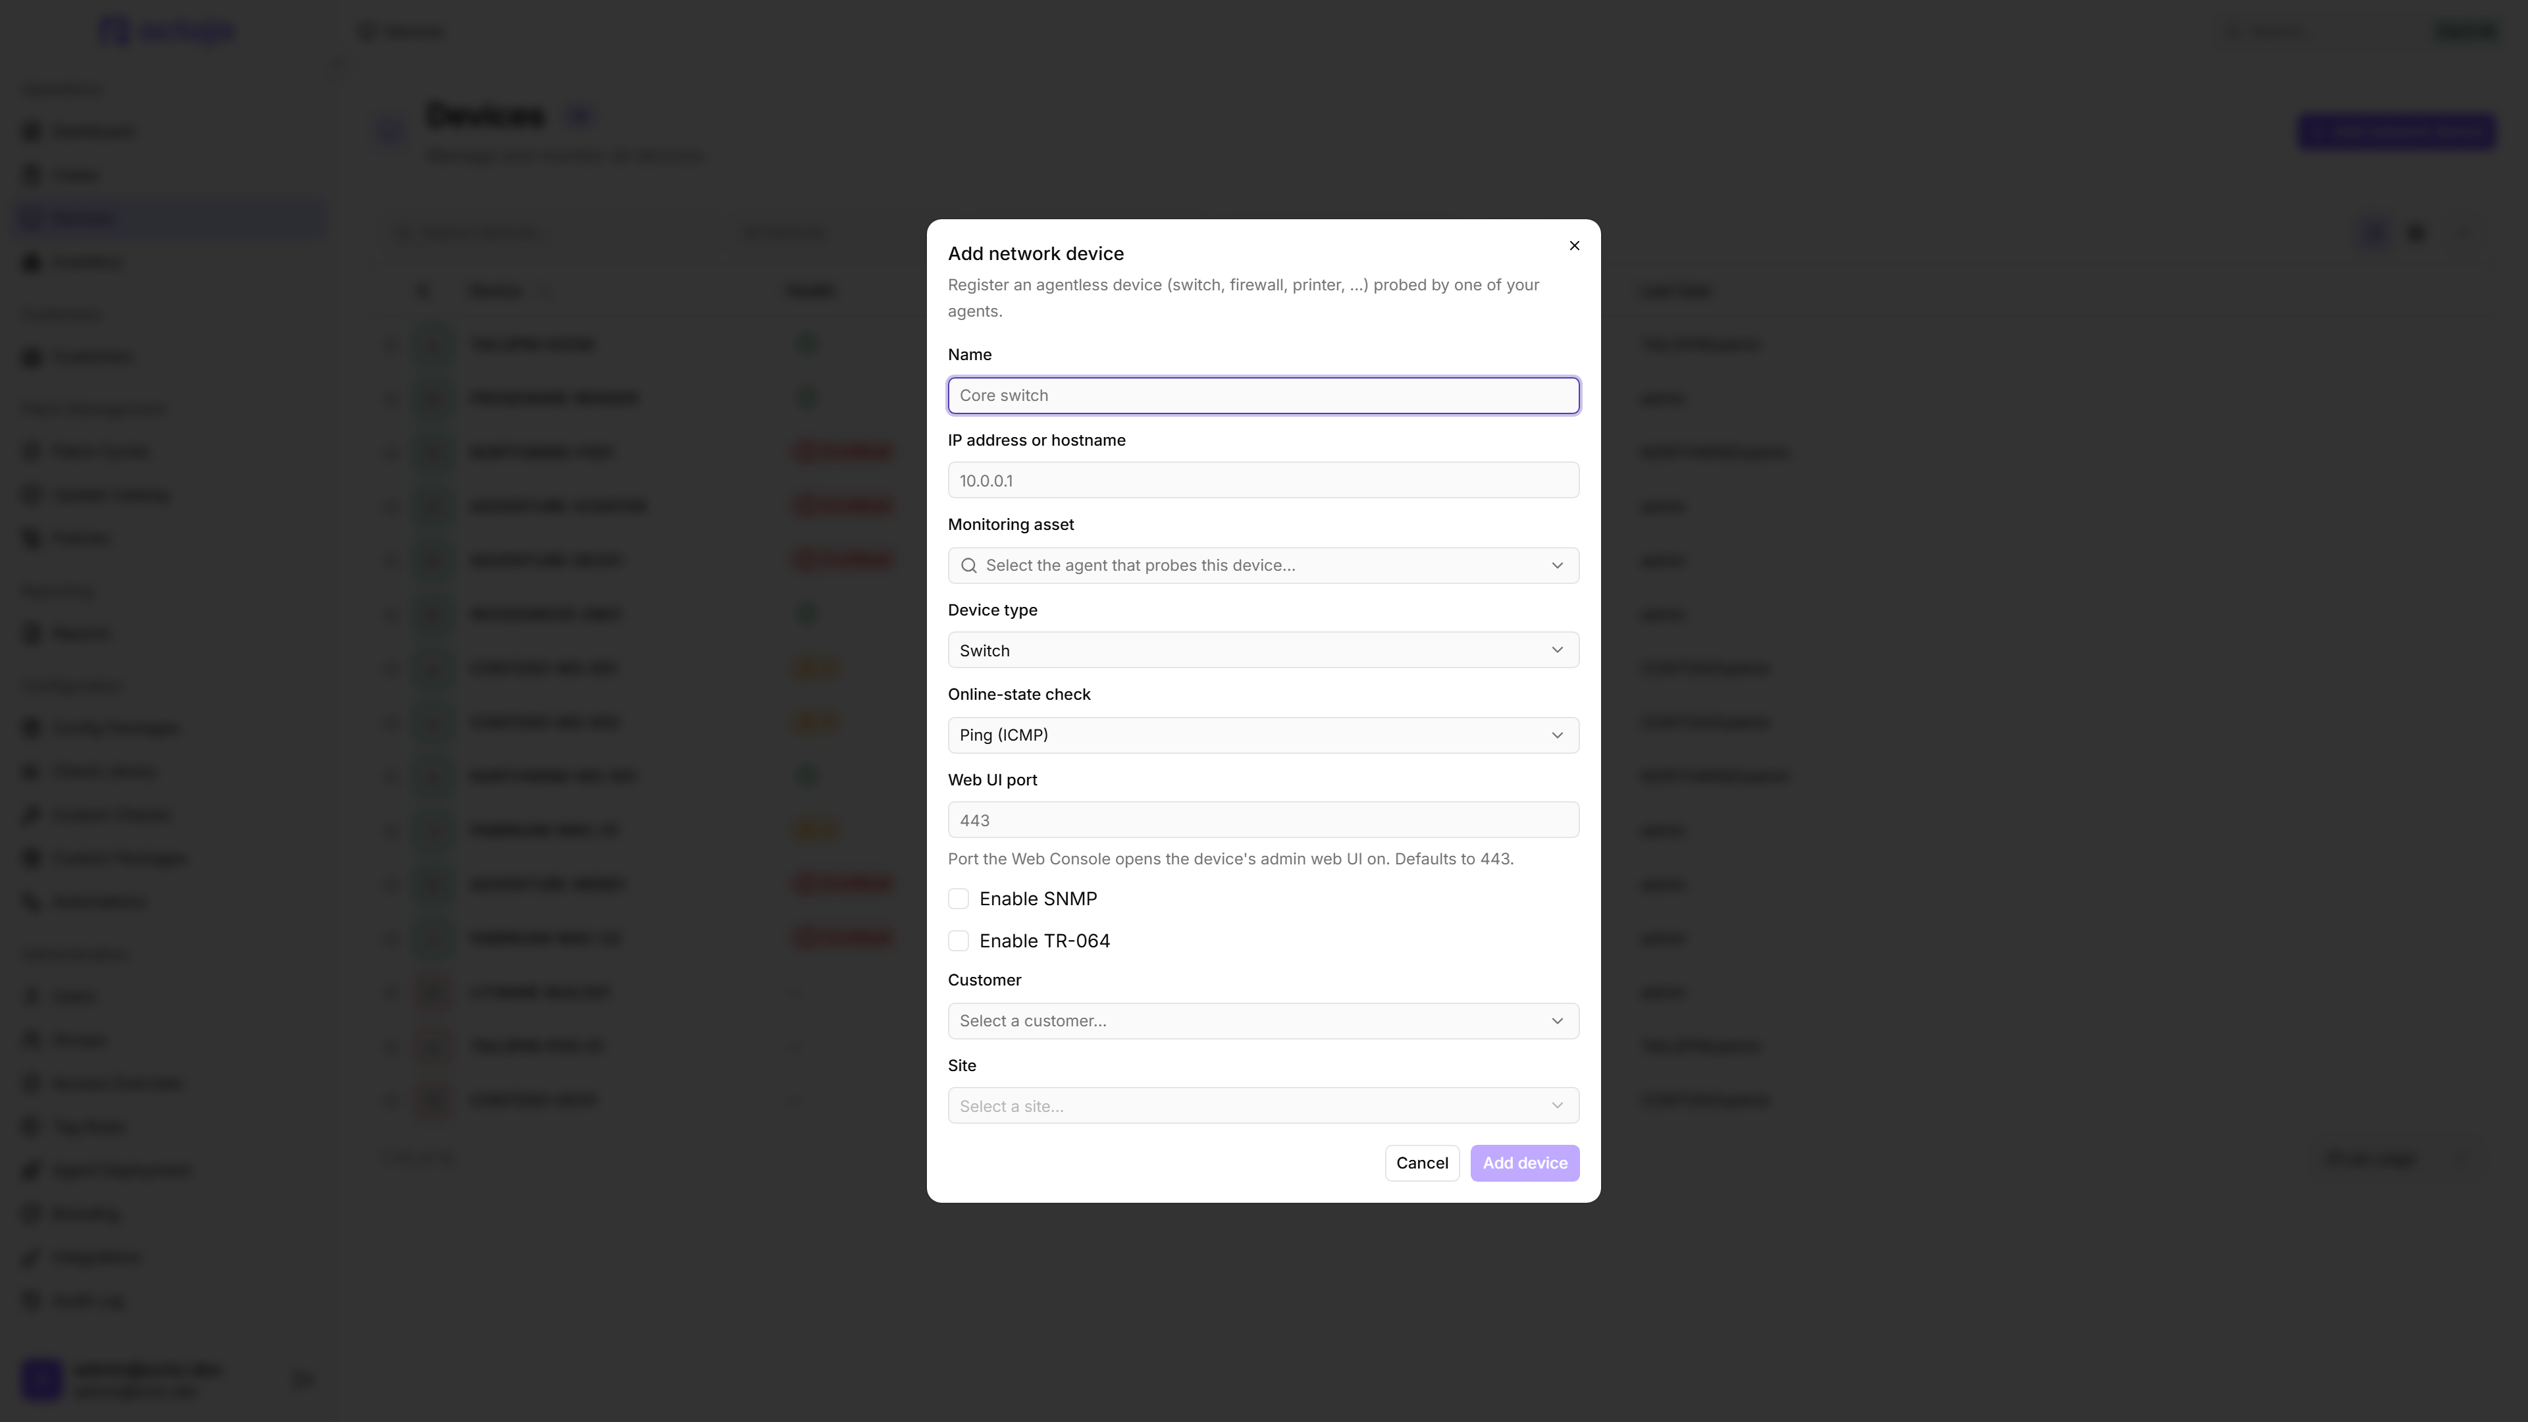Open the Monitoring asset agent selector

pyautogui.click(x=1263, y=566)
